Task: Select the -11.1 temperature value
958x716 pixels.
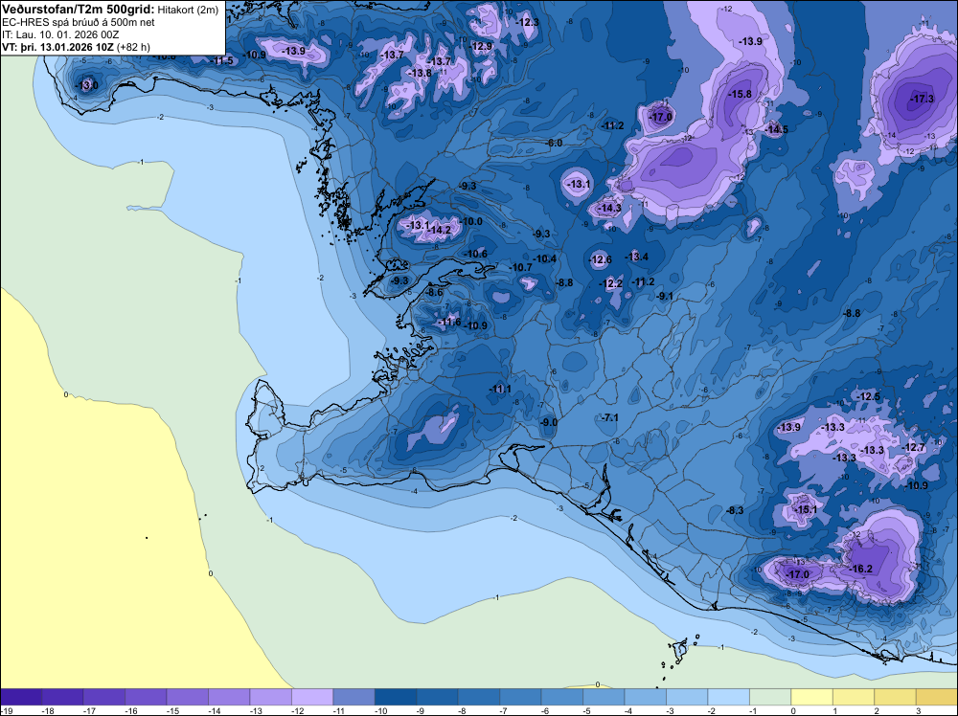Action: tap(500, 389)
